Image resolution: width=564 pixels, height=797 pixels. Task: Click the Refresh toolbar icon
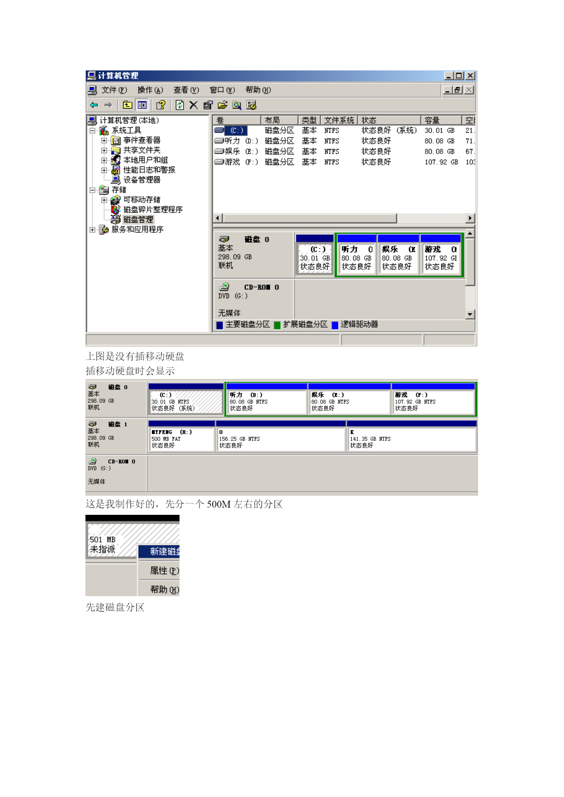(x=180, y=105)
